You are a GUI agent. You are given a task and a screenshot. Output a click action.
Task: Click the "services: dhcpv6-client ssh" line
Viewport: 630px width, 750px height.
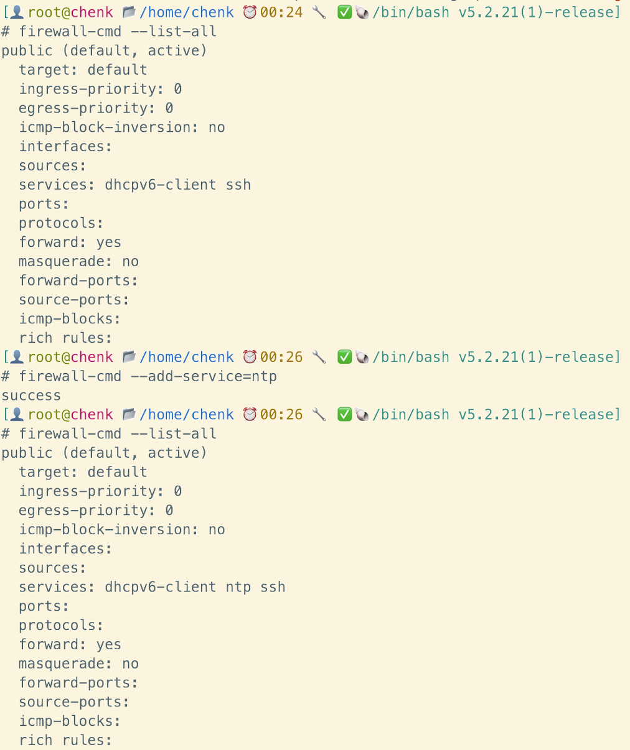pos(134,185)
